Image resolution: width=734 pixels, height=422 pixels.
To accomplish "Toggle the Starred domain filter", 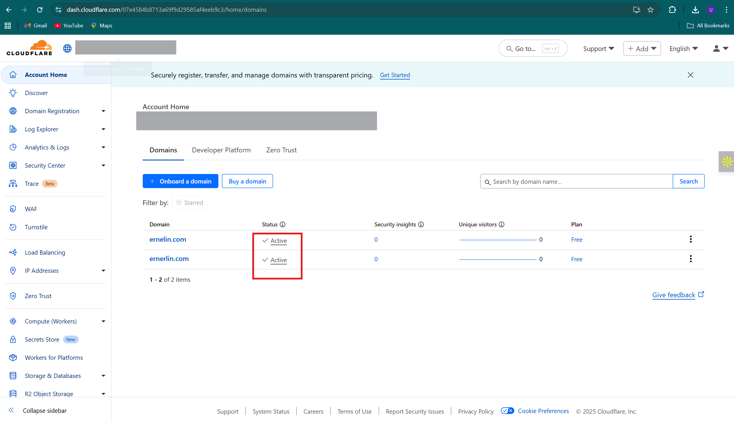I will pos(189,202).
